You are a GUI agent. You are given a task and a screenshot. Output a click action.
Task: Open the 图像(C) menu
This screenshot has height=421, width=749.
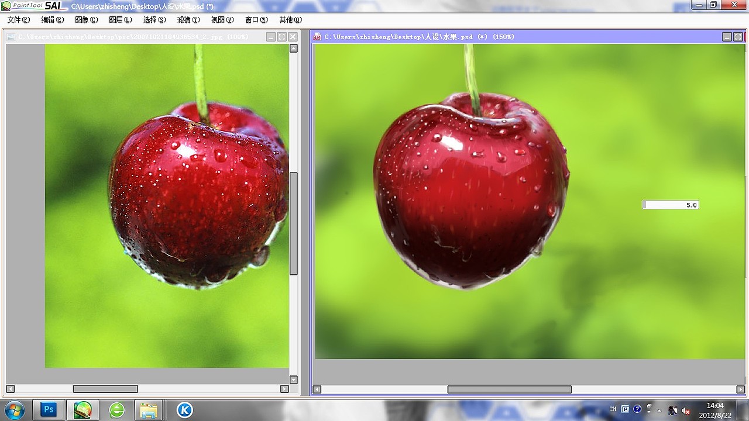pos(86,20)
